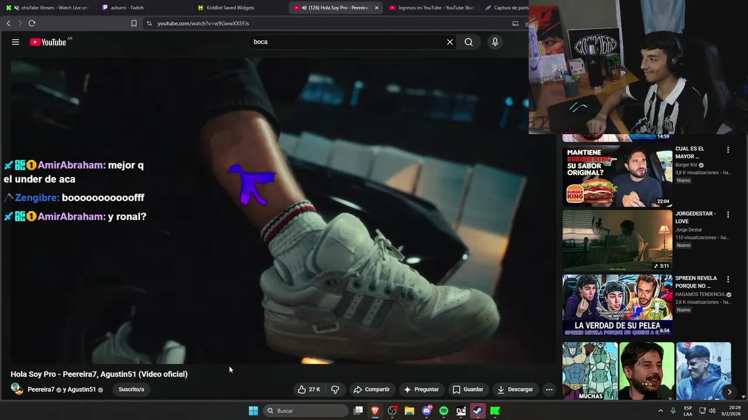Open the middle shorts thumbnail of smiling man
The height and width of the screenshot is (420, 748).
[x=647, y=371]
